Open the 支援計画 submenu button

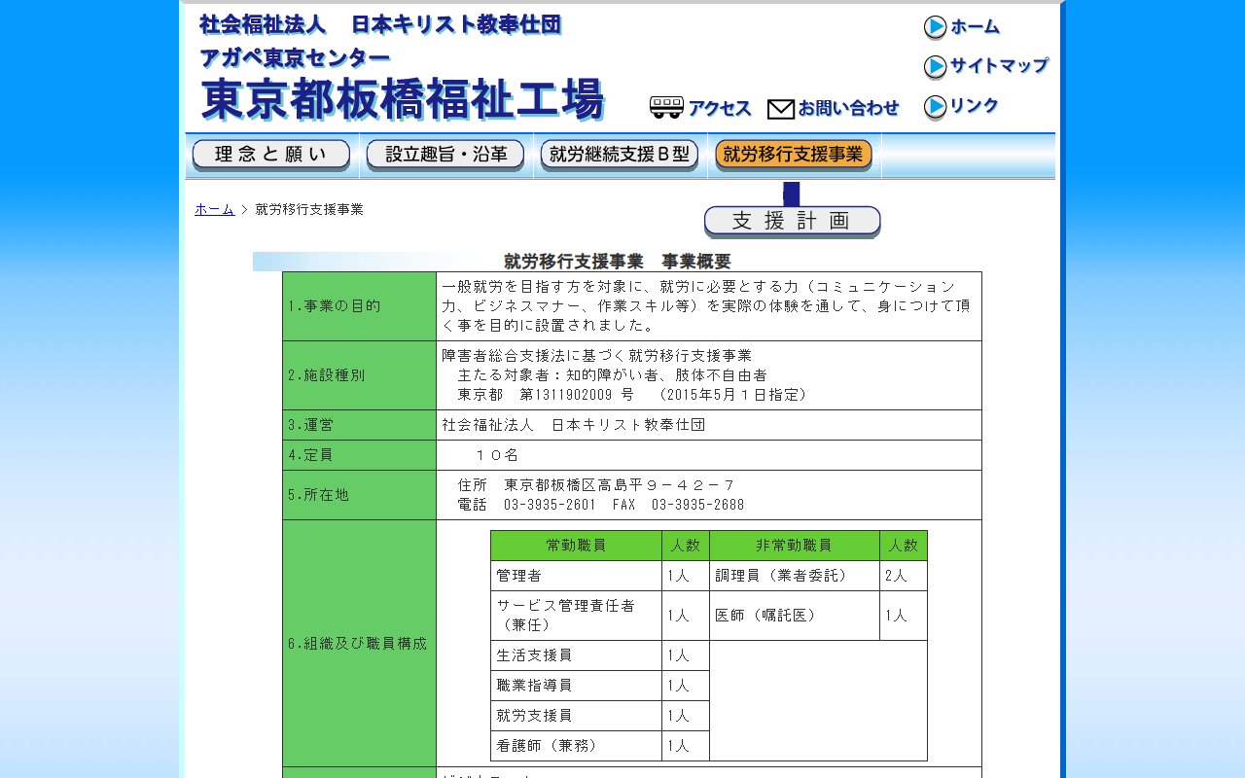point(793,222)
